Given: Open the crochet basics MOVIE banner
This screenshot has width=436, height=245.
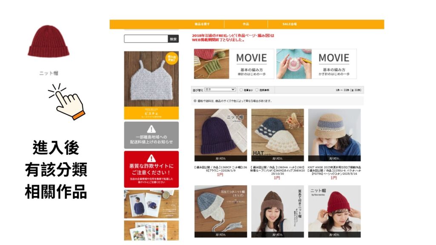Looking at the screenshot, I should point(316,64).
